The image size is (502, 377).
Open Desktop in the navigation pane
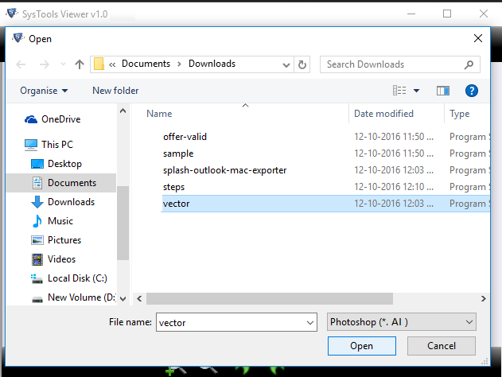coord(64,164)
